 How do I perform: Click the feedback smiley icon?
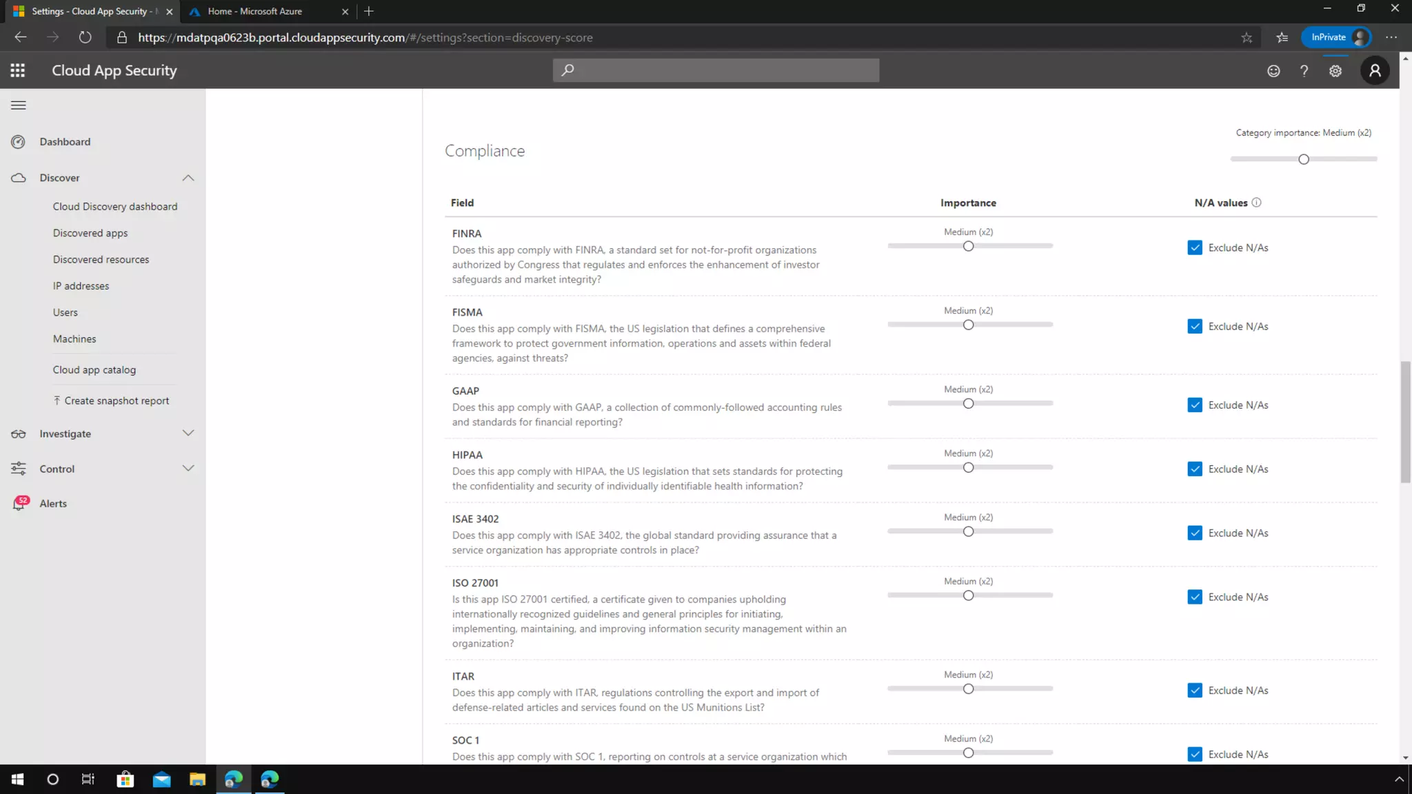point(1273,71)
